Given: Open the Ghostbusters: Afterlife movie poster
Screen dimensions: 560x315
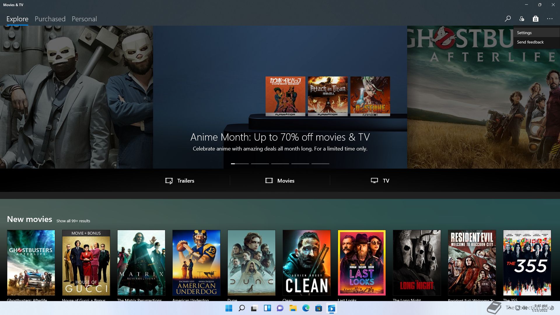Looking at the screenshot, I should tap(31, 263).
